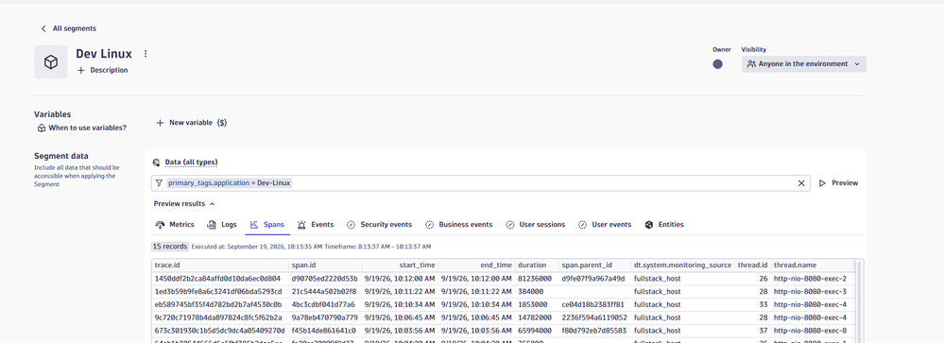
Task: Click thread name http-nio-8080-exec-8
Action: click(x=811, y=331)
